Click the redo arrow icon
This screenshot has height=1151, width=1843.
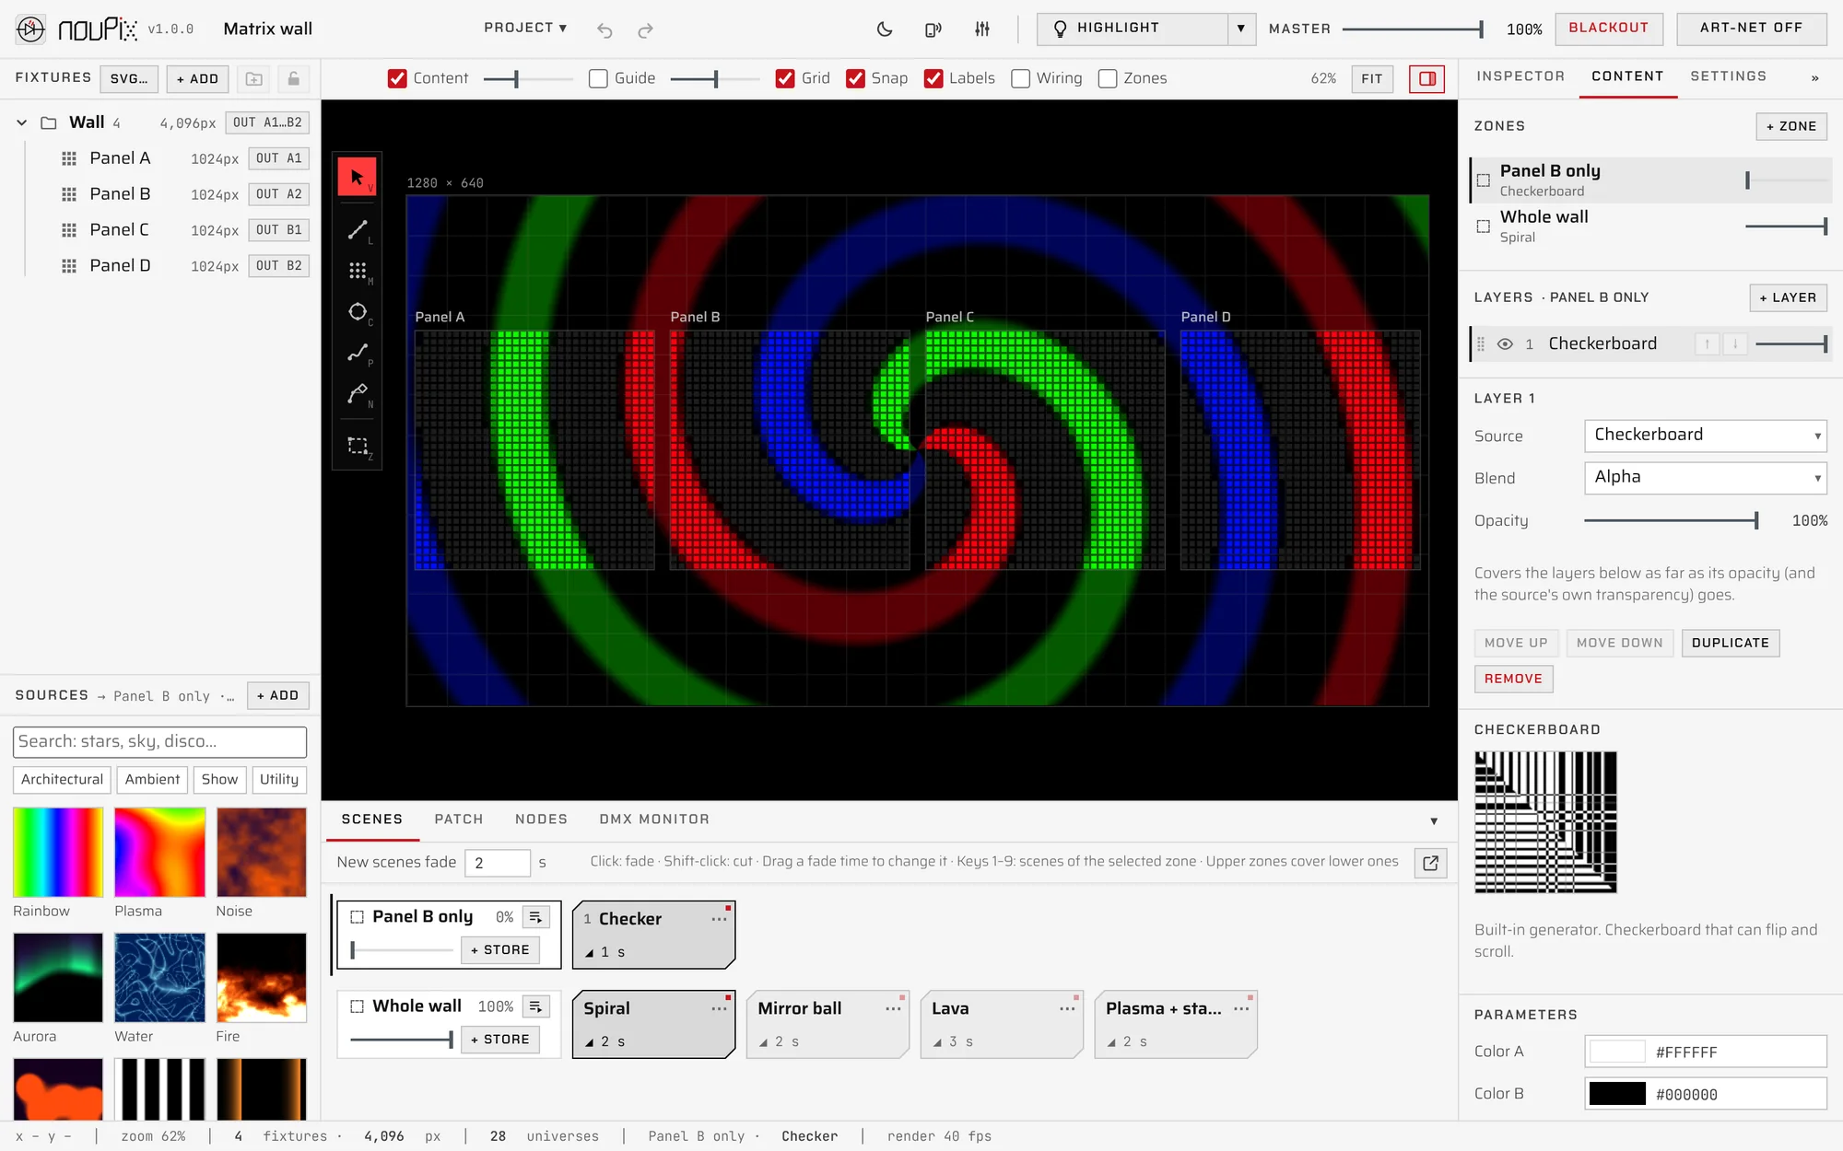pyautogui.click(x=646, y=29)
